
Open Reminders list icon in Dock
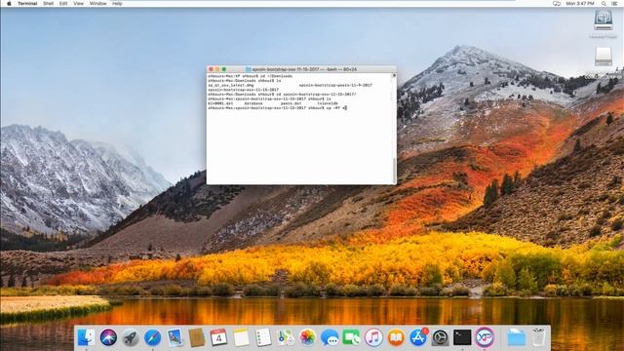263,337
